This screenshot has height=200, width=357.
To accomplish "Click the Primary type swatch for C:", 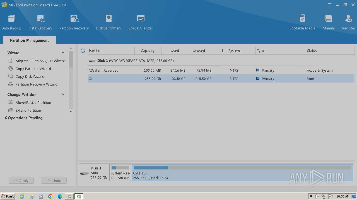I will [x=258, y=79].
